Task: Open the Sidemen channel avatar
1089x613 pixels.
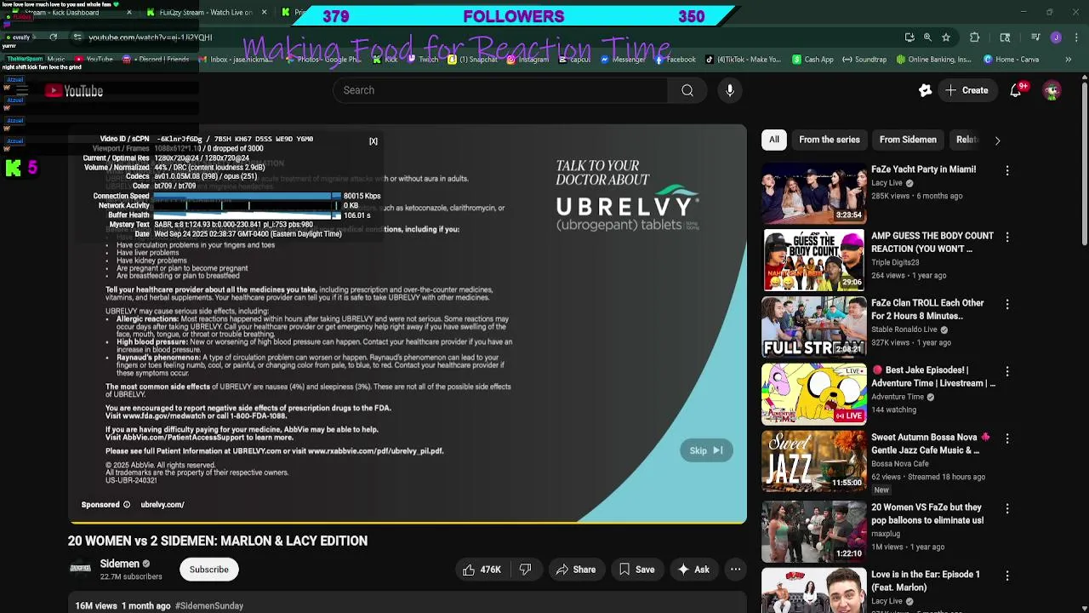Action: click(x=80, y=569)
